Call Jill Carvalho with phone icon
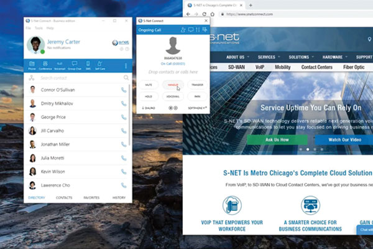Screen dimensions: 373x249 [x=124, y=131]
